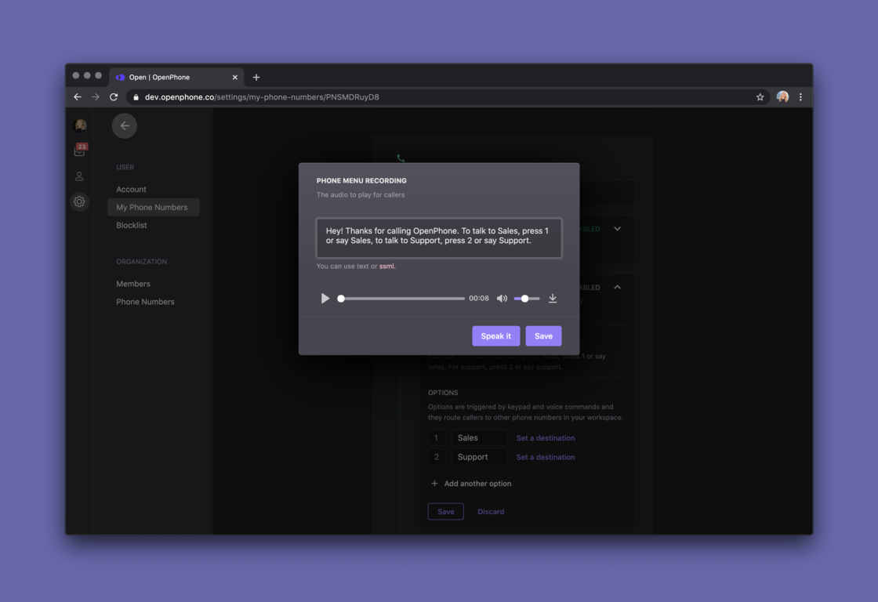
Task: Play the phone menu recording
Action: pyautogui.click(x=325, y=299)
